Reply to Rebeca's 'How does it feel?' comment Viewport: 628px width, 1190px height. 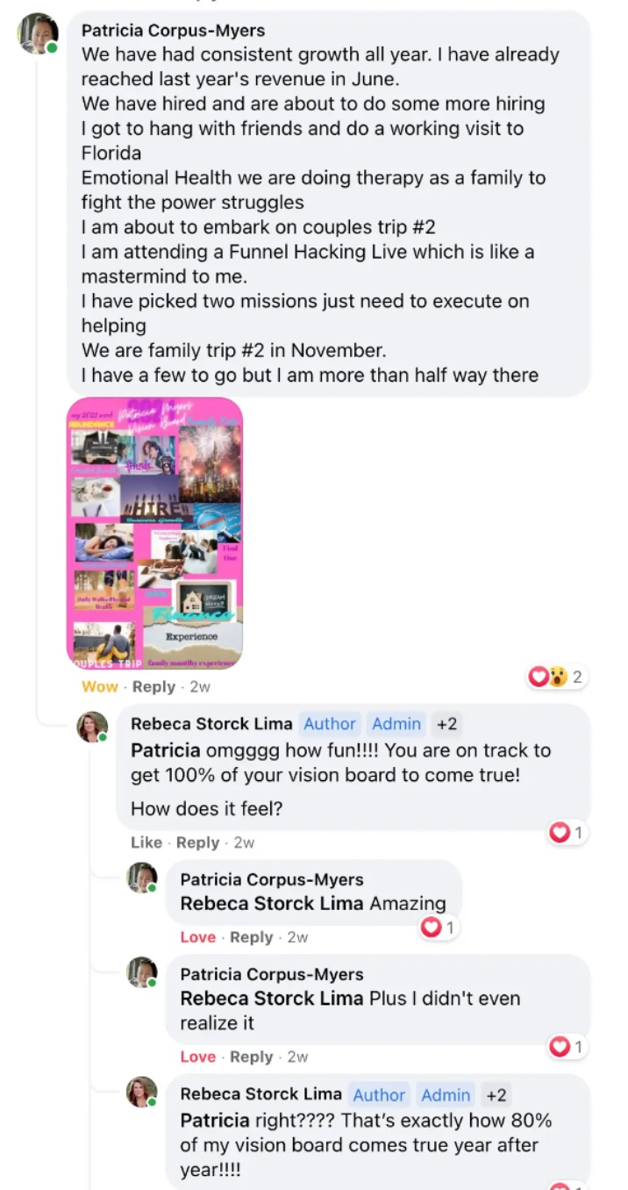(x=197, y=842)
